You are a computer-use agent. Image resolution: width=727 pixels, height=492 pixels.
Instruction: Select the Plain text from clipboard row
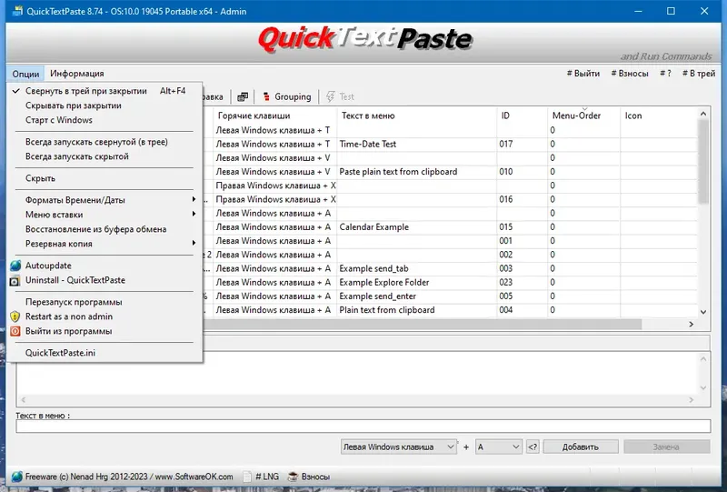tap(449, 310)
